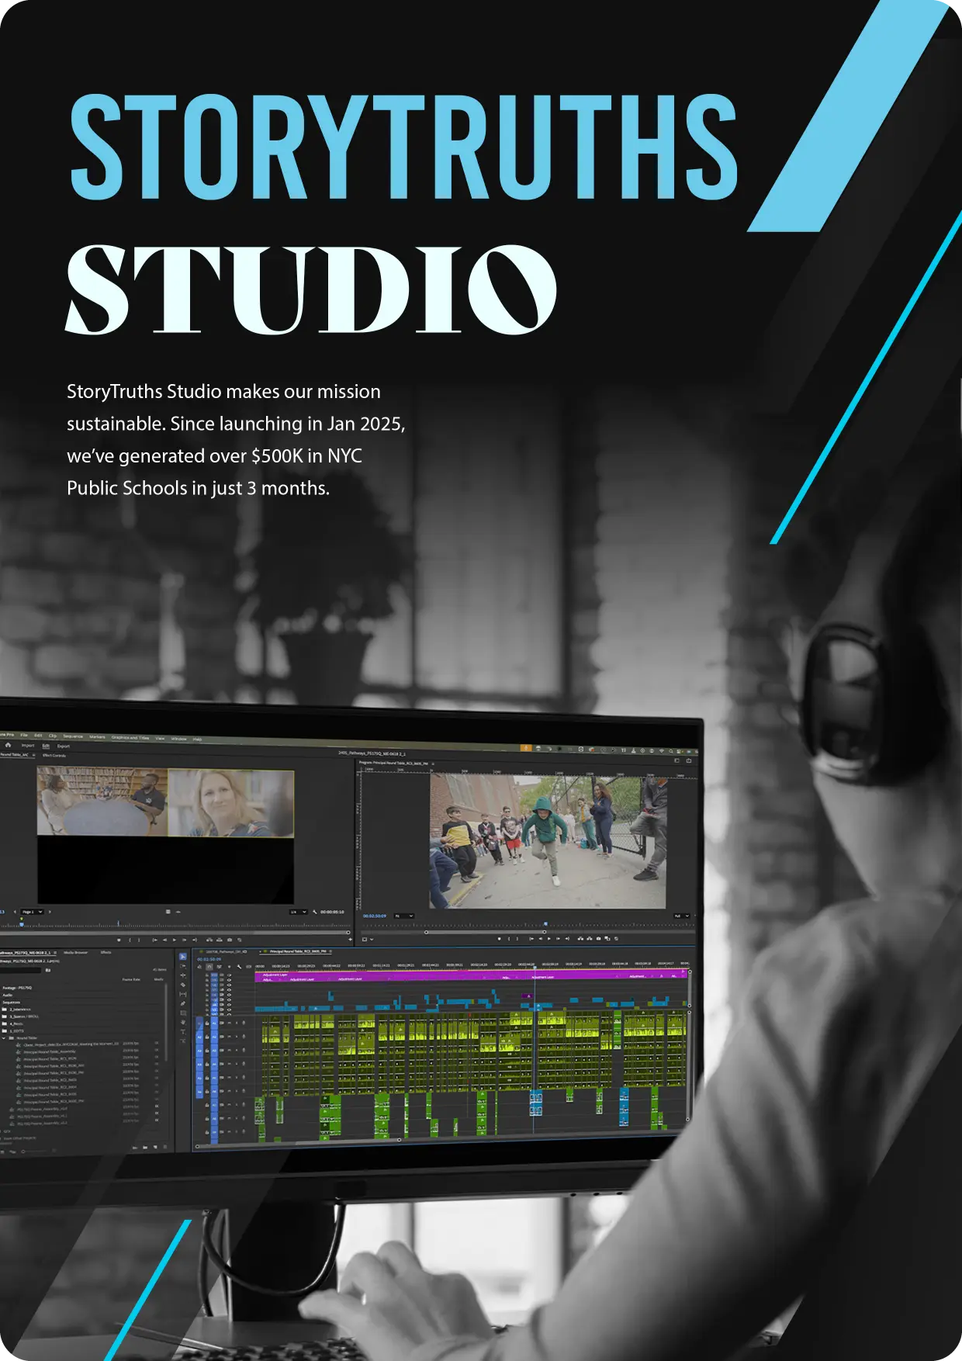
Task: Open the Fit zoom dropdown in Program monitor
Action: [x=404, y=916]
